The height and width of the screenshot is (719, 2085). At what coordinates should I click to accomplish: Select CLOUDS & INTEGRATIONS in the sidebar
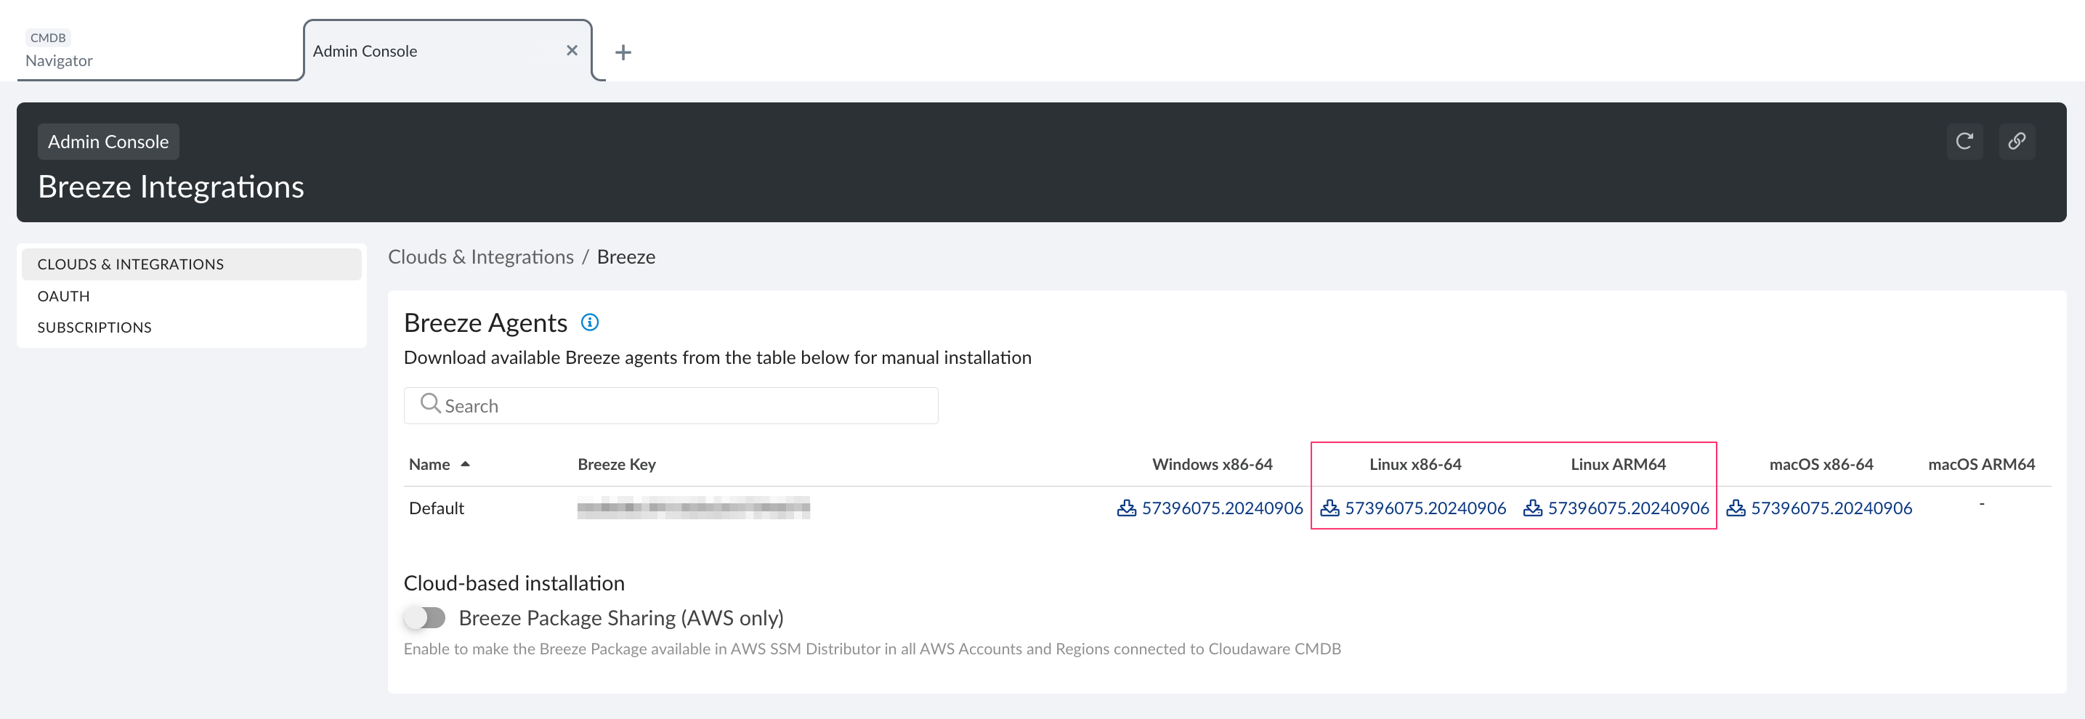(x=130, y=264)
